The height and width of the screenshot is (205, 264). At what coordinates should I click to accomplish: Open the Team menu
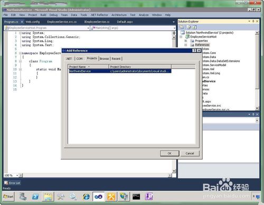coord(64,15)
